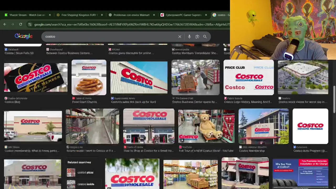336x189 pixels.
Task: Open site info icon in address bar
Action: click(x=30, y=24)
